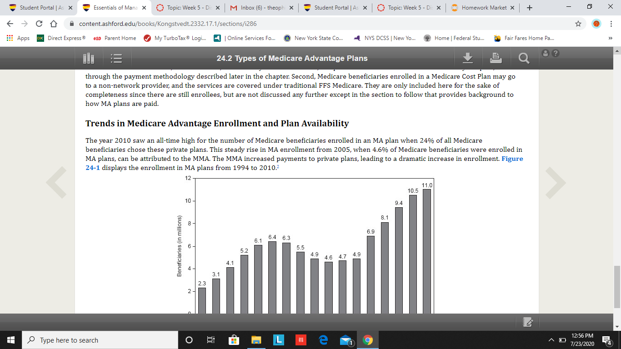Open the Home | Federal Stu… bookmark

(454, 38)
